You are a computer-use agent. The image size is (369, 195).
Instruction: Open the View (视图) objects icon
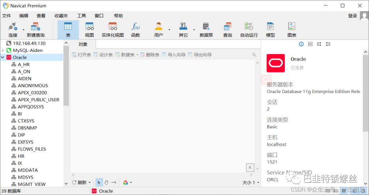pyautogui.click(x=90, y=30)
